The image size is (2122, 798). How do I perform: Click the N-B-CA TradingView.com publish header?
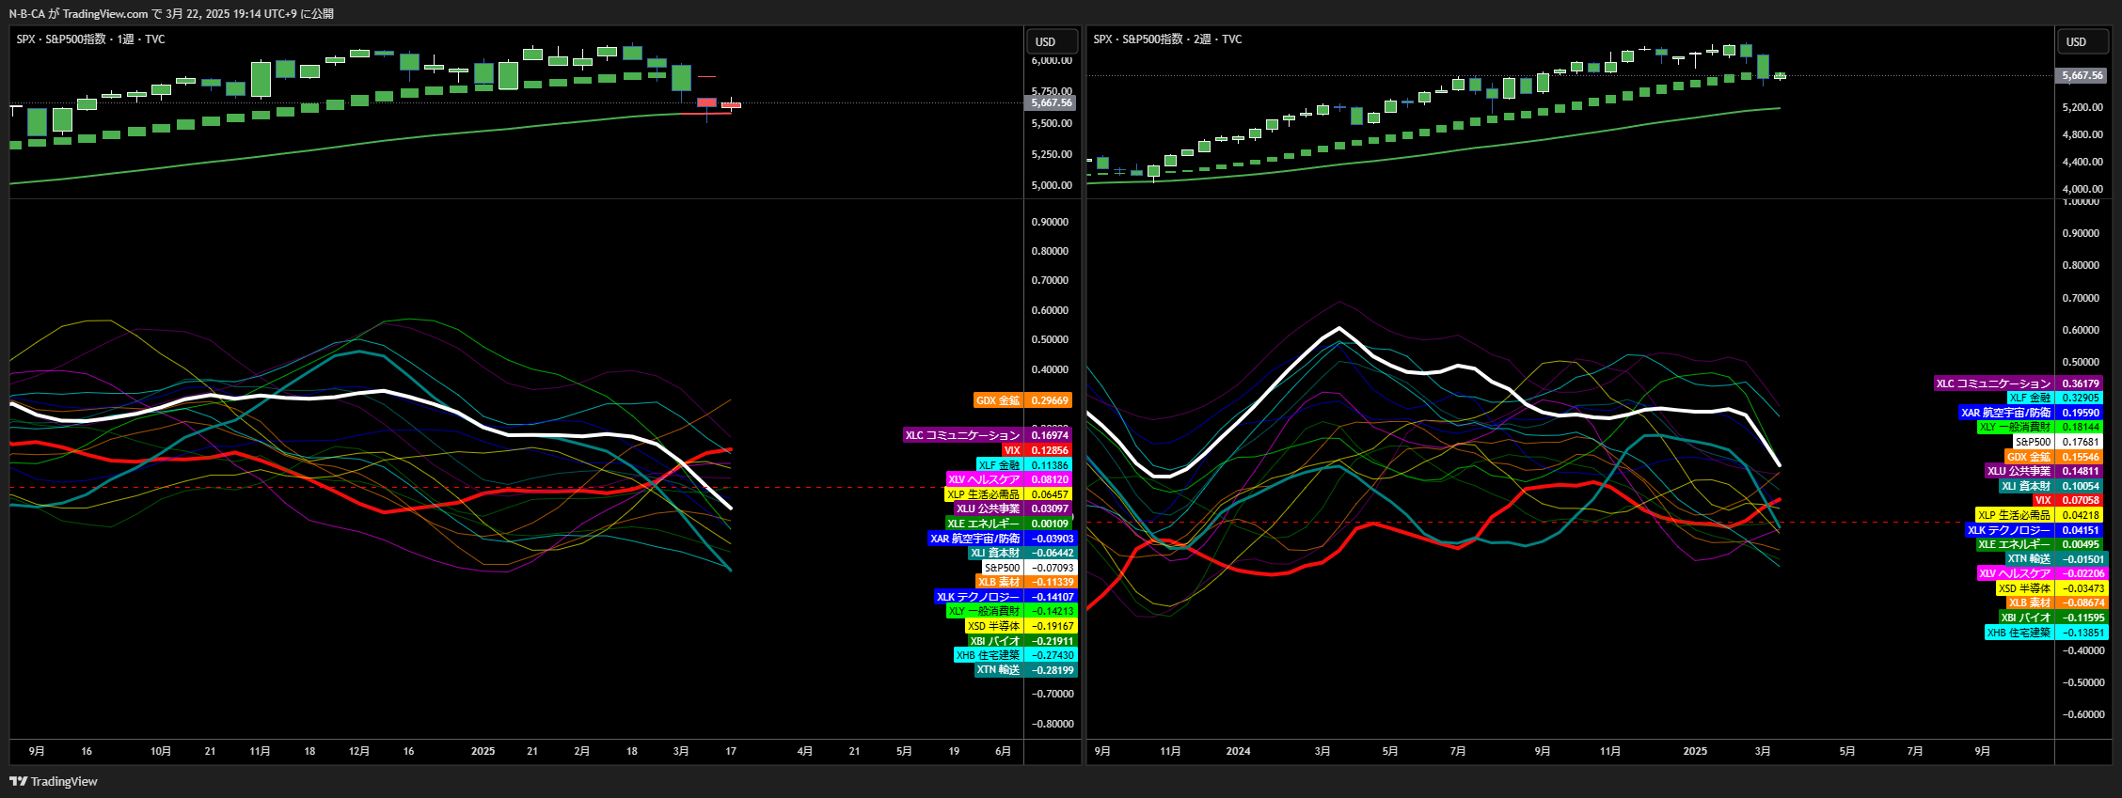171,13
